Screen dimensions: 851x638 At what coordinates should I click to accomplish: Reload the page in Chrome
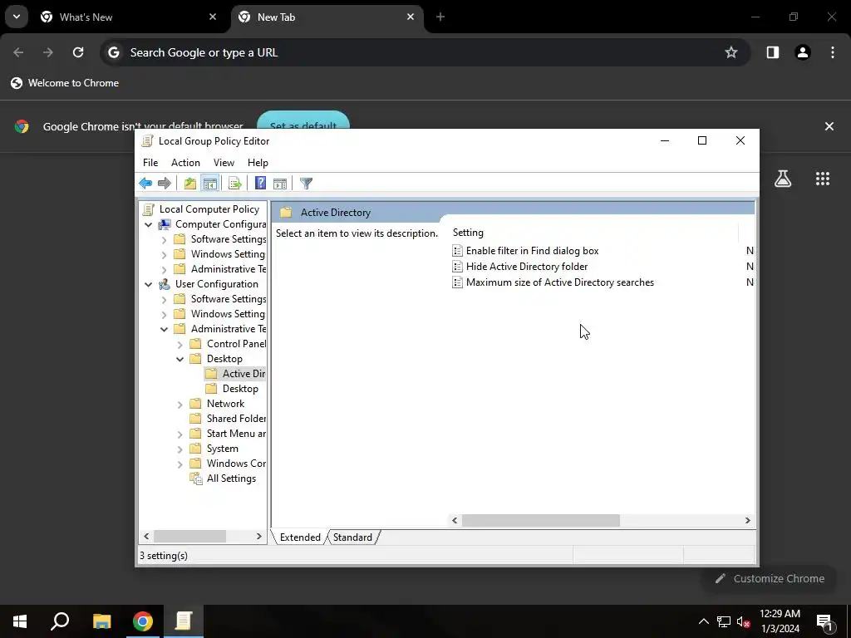coord(78,52)
